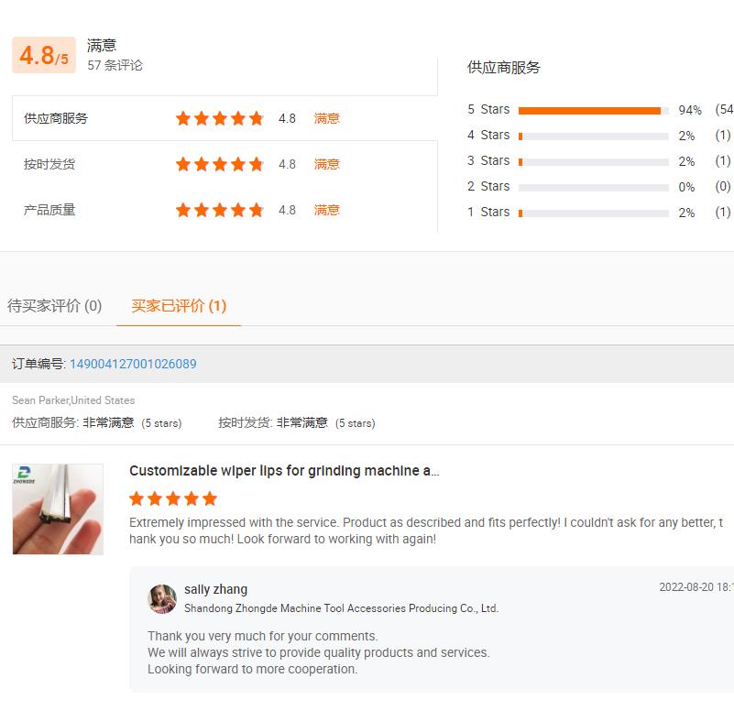Viewport: 734px width, 711px height.
Task: Click the 4 Stars rating bar
Action: 593,136
